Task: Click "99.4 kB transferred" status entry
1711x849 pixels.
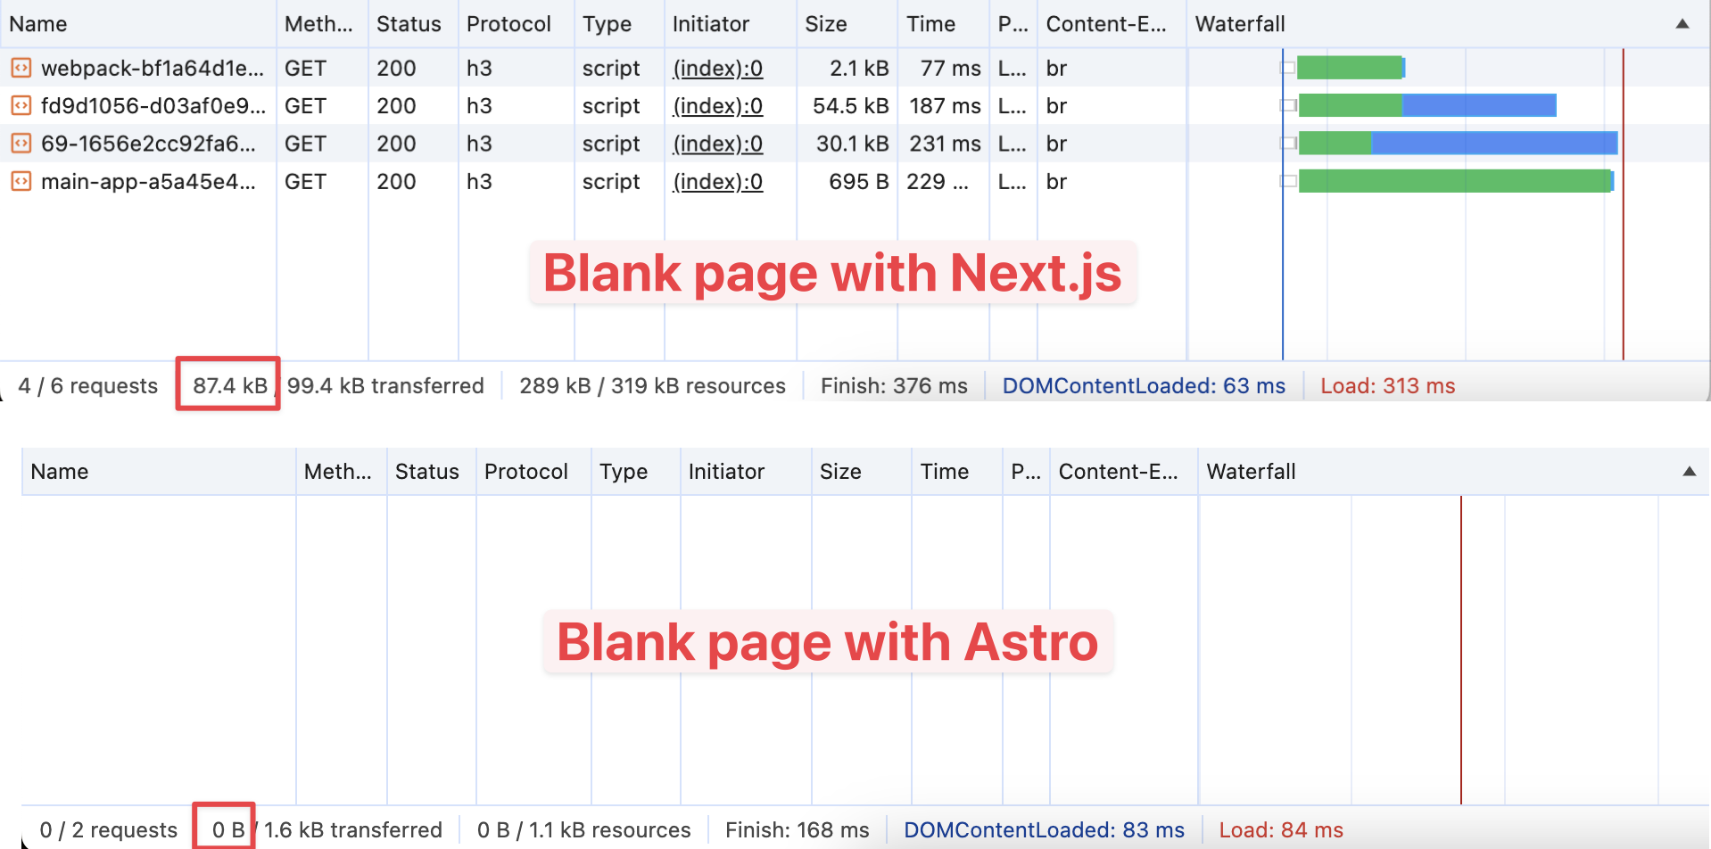Action: click(x=385, y=386)
